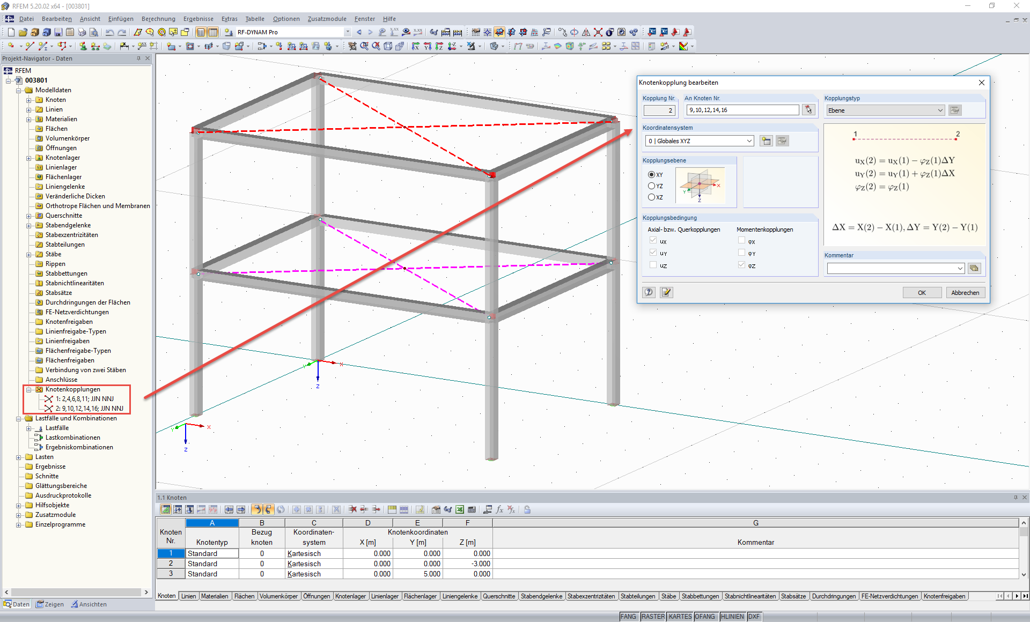Click the An Knoten Nr. input field

pyautogui.click(x=742, y=110)
